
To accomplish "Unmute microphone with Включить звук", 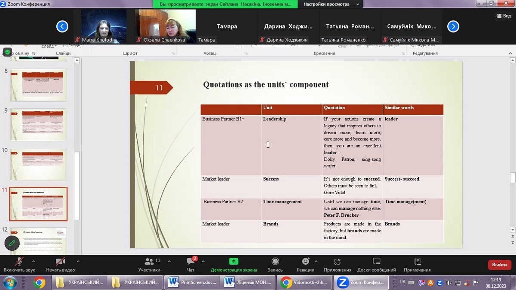I will coord(19,262).
